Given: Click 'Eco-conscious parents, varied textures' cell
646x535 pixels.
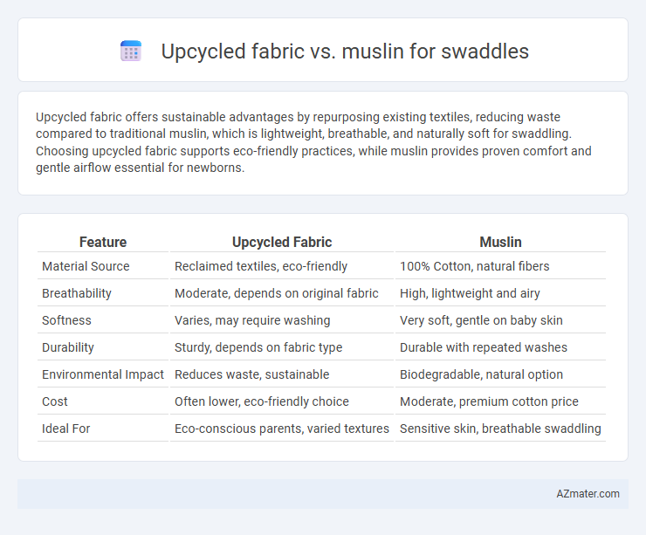Looking at the screenshot, I should coord(282,429).
